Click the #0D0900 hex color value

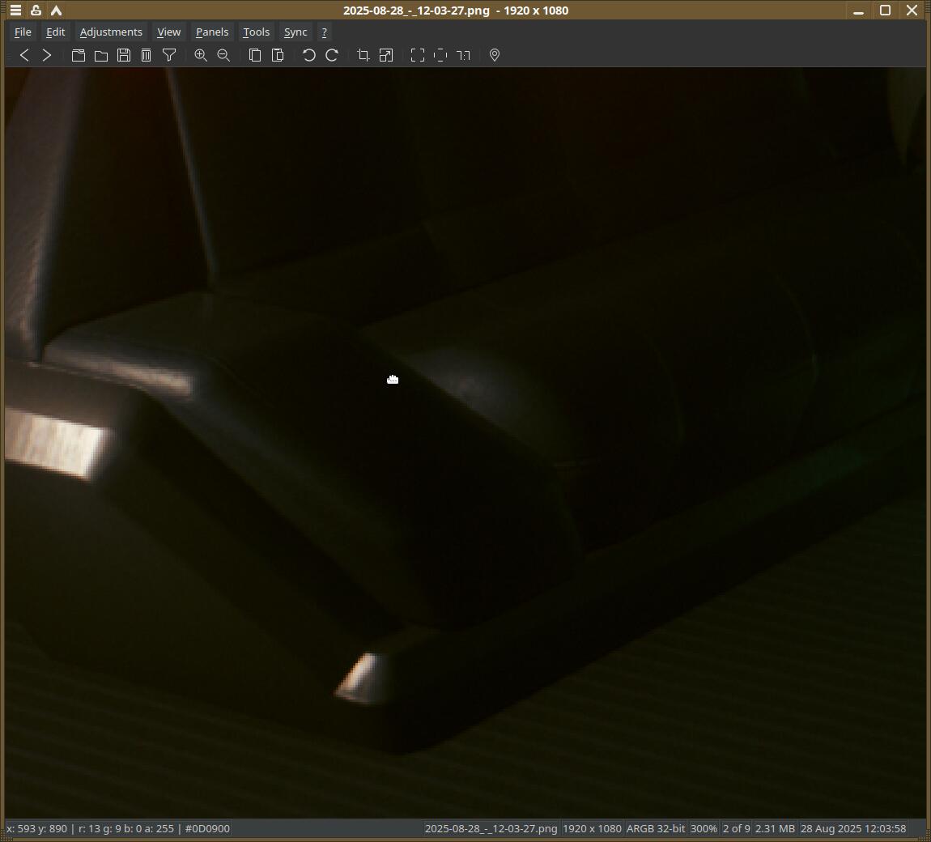pos(207,828)
